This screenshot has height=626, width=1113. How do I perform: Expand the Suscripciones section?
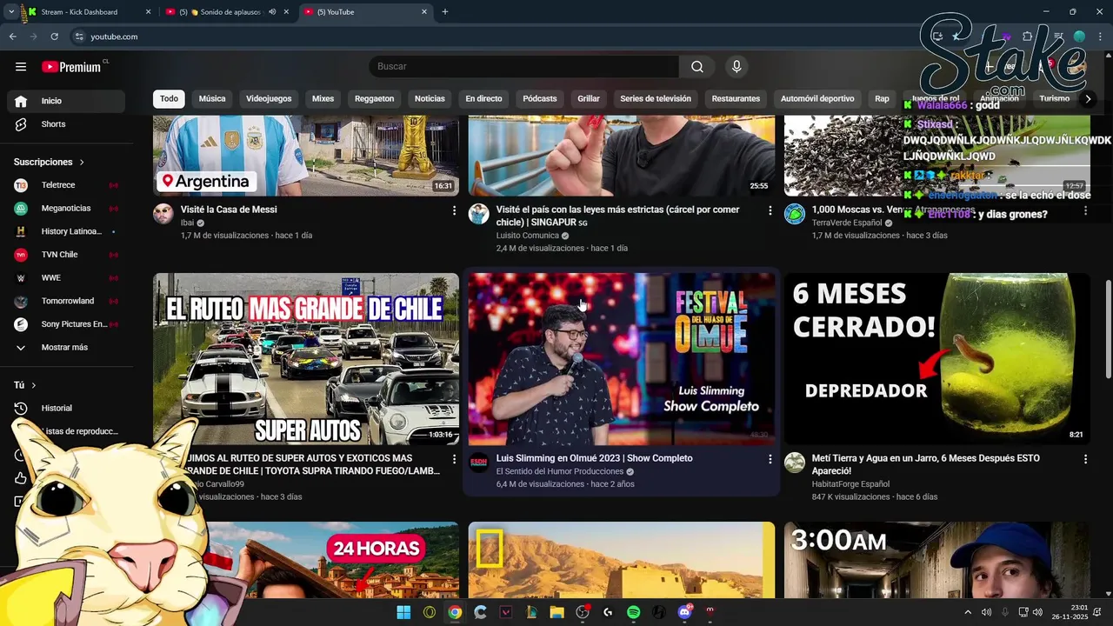[x=50, y=163]
